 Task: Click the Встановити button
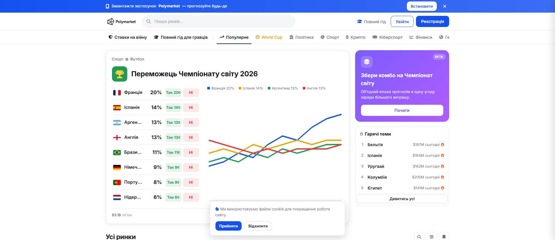pyautogui.click(x=422, y=6)
